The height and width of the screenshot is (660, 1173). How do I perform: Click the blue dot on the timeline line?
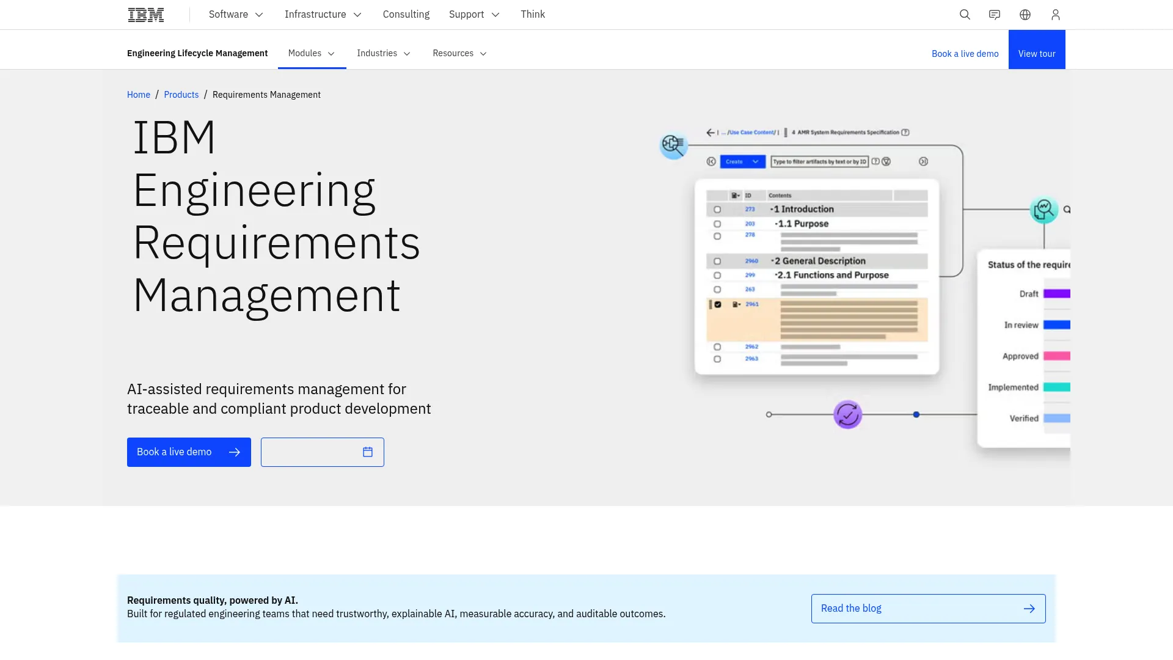coord(916,415)
